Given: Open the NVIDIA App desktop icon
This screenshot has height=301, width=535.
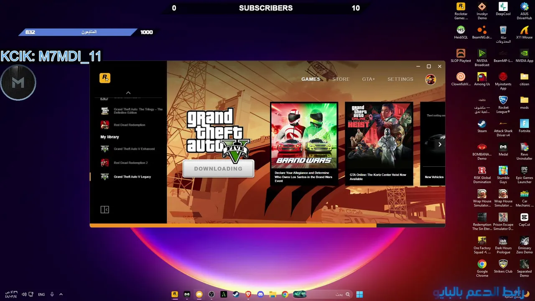Looking at the screenshot, I should pyautogui.click(x=524, y=56).
